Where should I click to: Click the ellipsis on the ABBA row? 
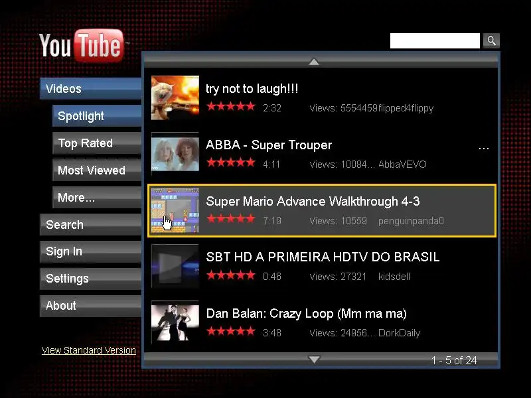[484, 148]
